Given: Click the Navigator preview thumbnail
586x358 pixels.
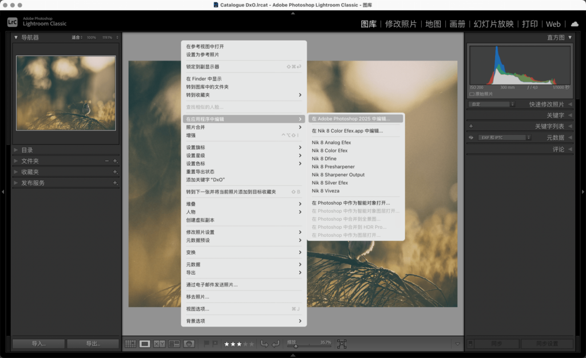Looking at the screenshot, I should click(66, 93).
